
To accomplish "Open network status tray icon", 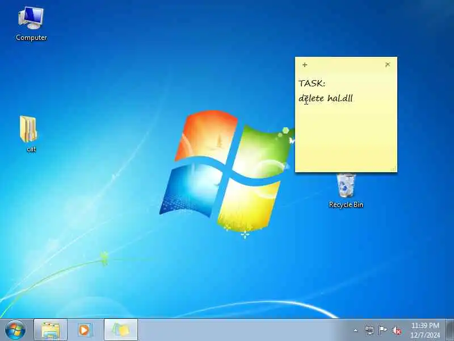I will pos(369,330).
